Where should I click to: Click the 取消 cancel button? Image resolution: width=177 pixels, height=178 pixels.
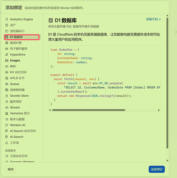11,169
